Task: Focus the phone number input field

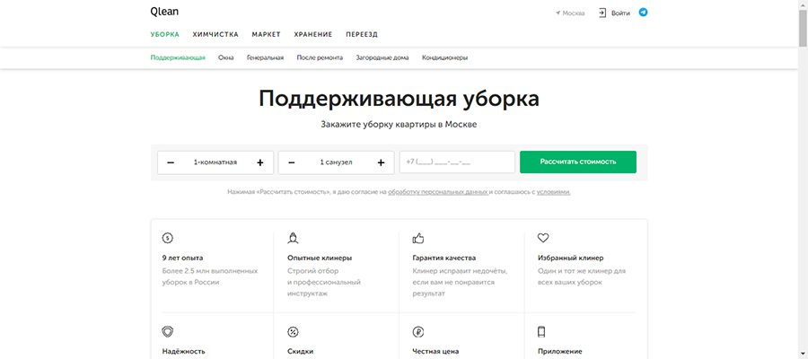Action: pyautogui.click(x=457, y=162)
